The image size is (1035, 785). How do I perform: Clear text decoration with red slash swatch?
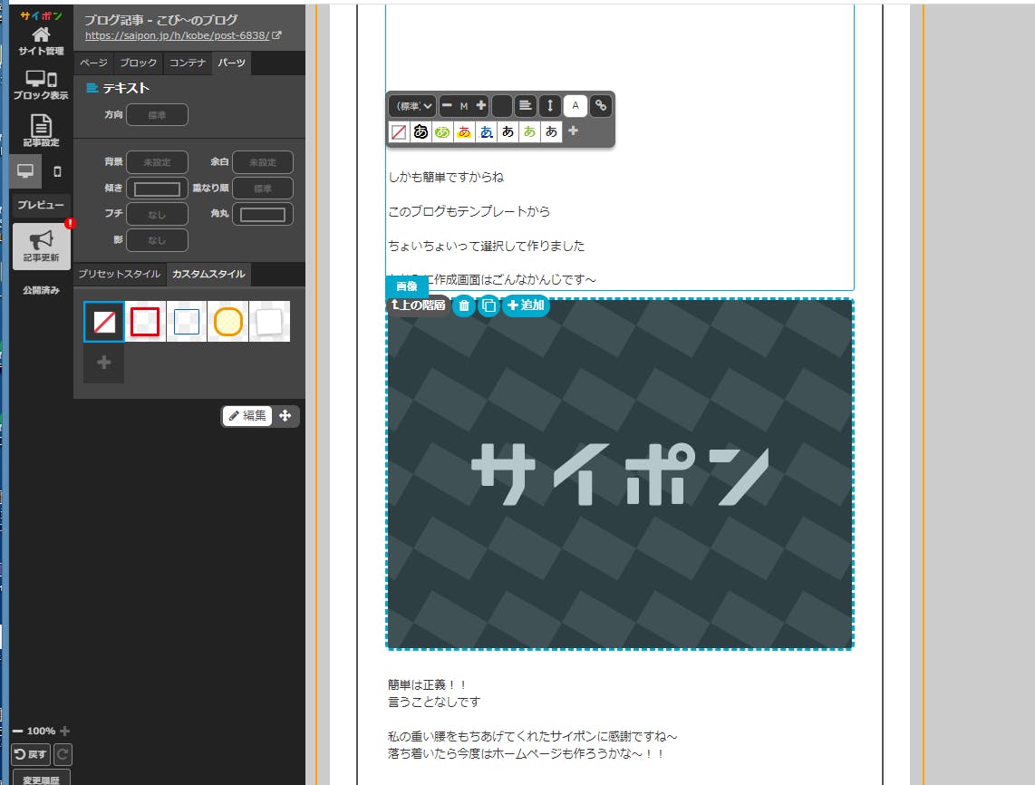[399, 132]
